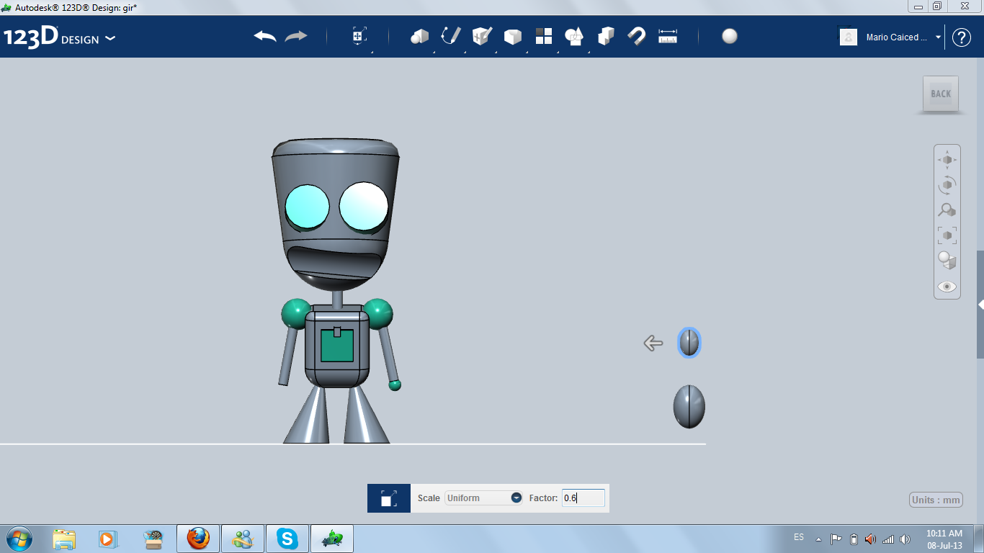Viewport: 984px width, 553px height.
Task: Show hidden system tray icons
Action: point(818,539)
